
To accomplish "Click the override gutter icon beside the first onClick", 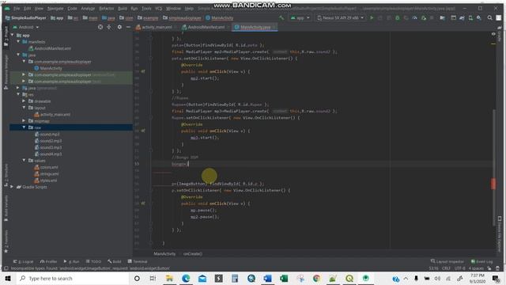I will pos(143,71).
